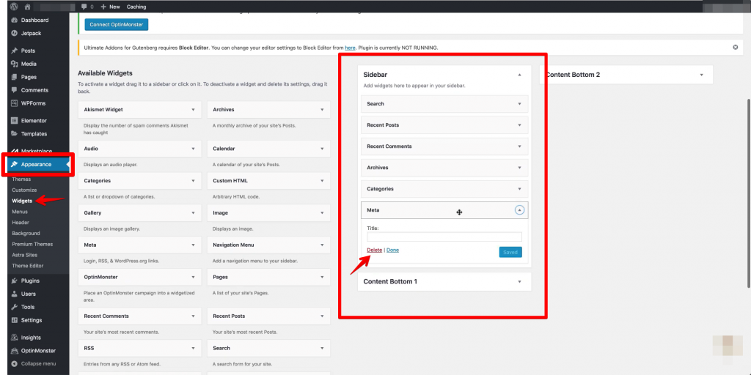Open the Background submenu item

(x=26, y=234)
